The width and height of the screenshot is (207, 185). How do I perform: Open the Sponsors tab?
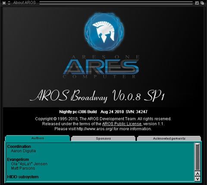[103, 138]
